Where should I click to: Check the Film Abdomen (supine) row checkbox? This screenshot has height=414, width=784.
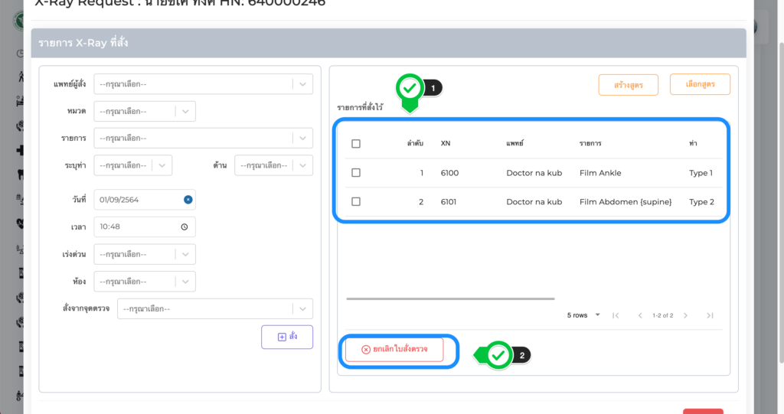(x=356, y=202)
